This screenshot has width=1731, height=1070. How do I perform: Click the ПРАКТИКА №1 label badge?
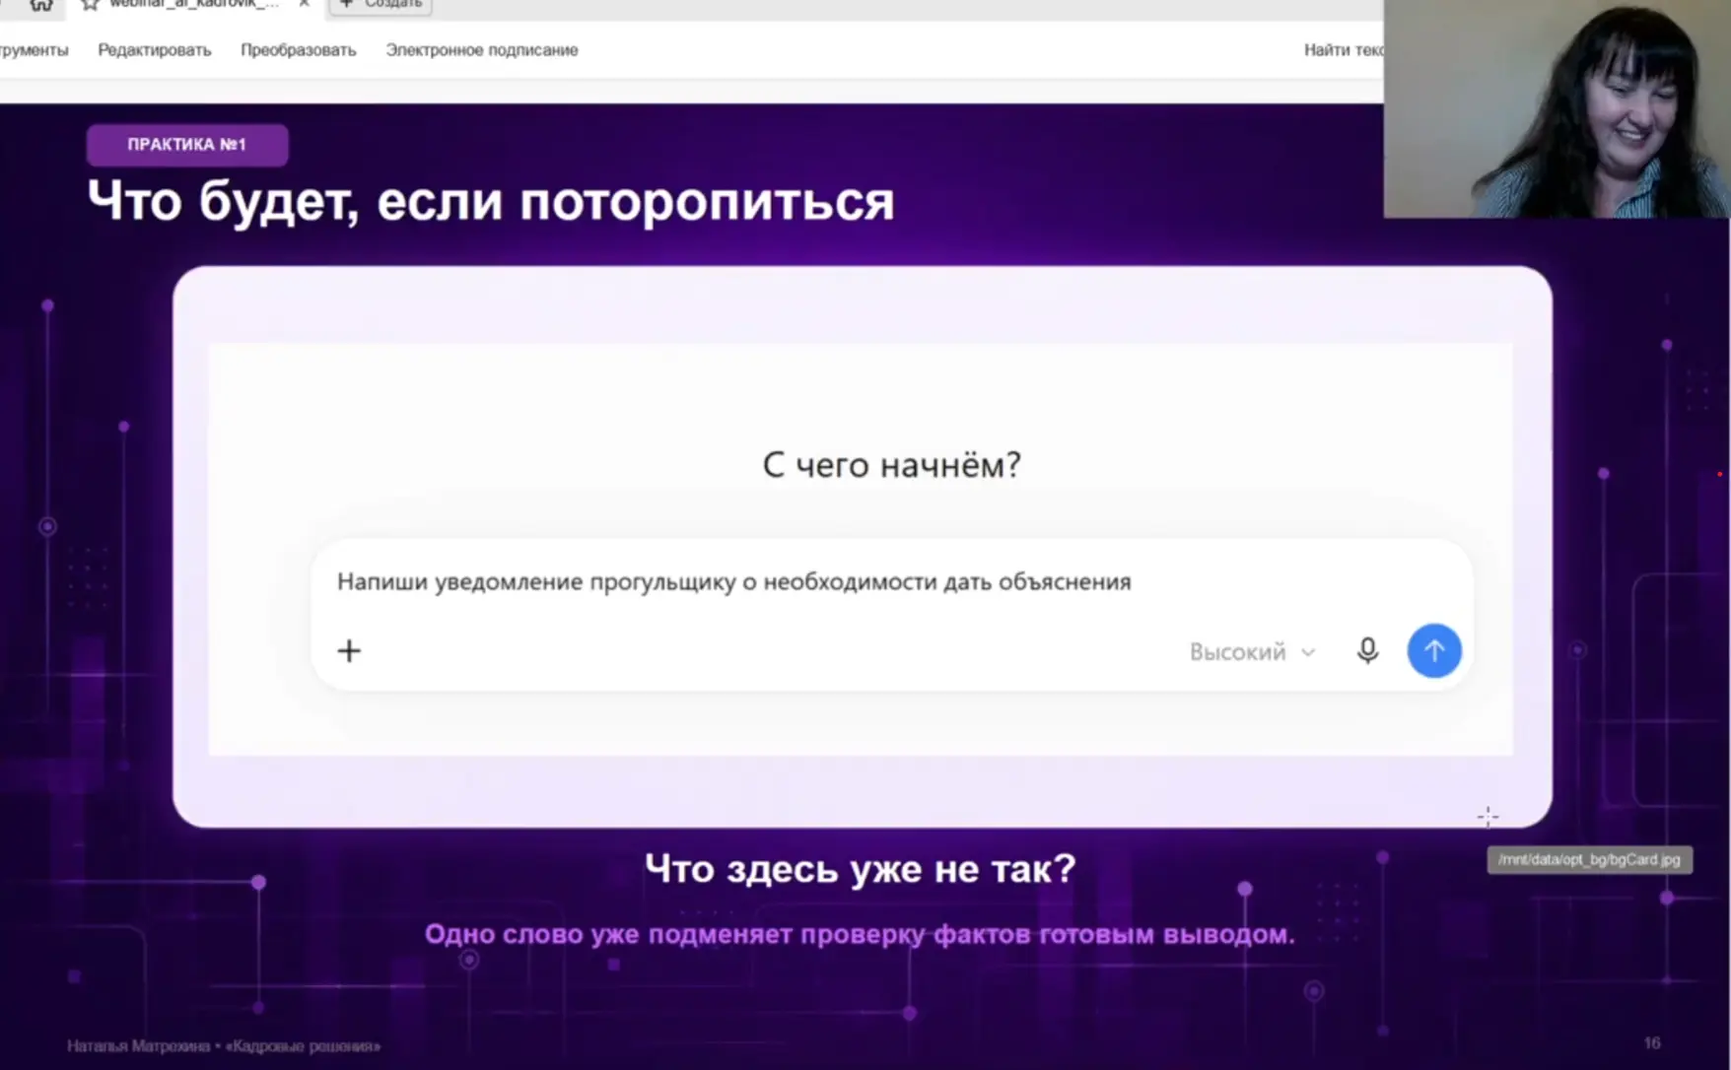pyautogui.click(x=187, y=145)
